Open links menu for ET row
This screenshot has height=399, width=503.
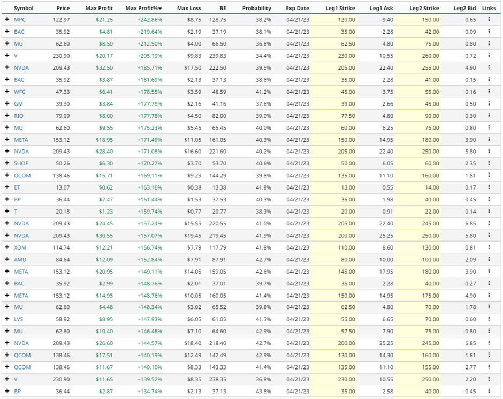point(489,187)
